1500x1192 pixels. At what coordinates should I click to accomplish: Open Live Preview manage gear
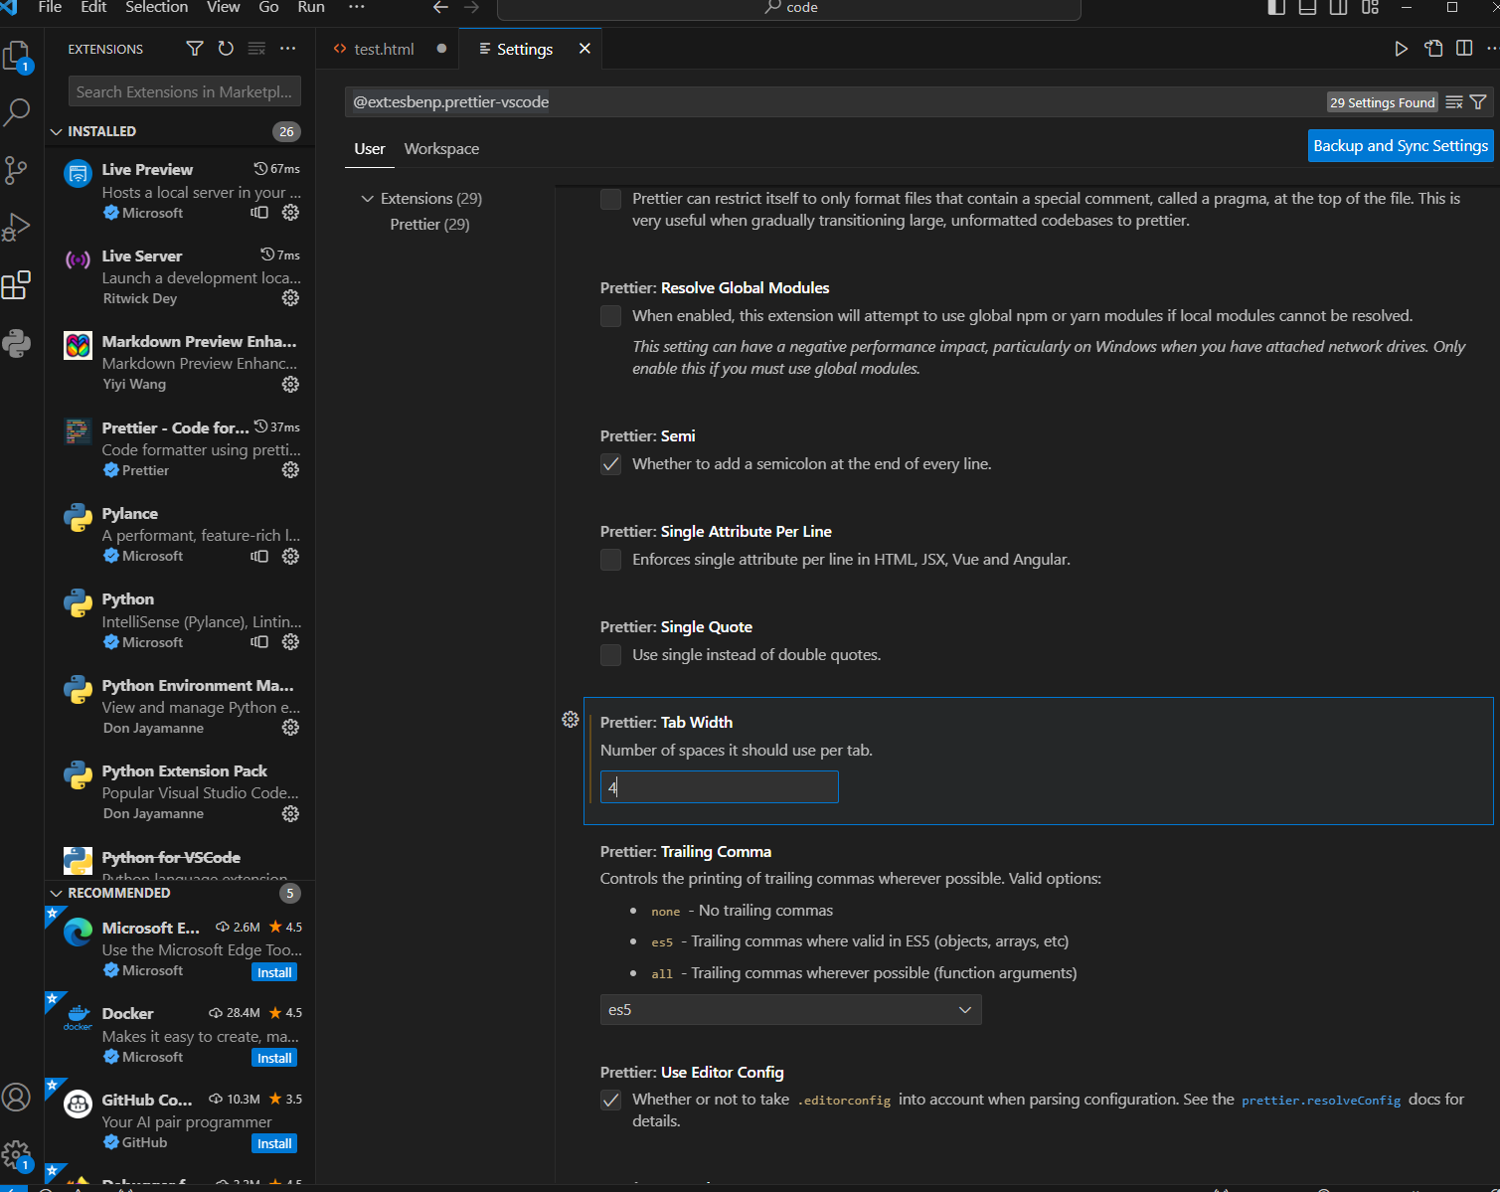point(290,212)
